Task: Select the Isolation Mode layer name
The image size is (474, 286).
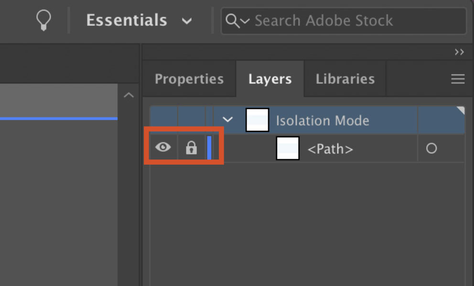Action: tap(323, 121)
